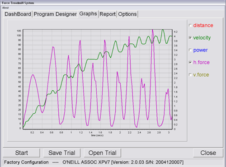
Task: Switch to the DashBoard tab
Action: pyautogui.click(x=18, y=14)
